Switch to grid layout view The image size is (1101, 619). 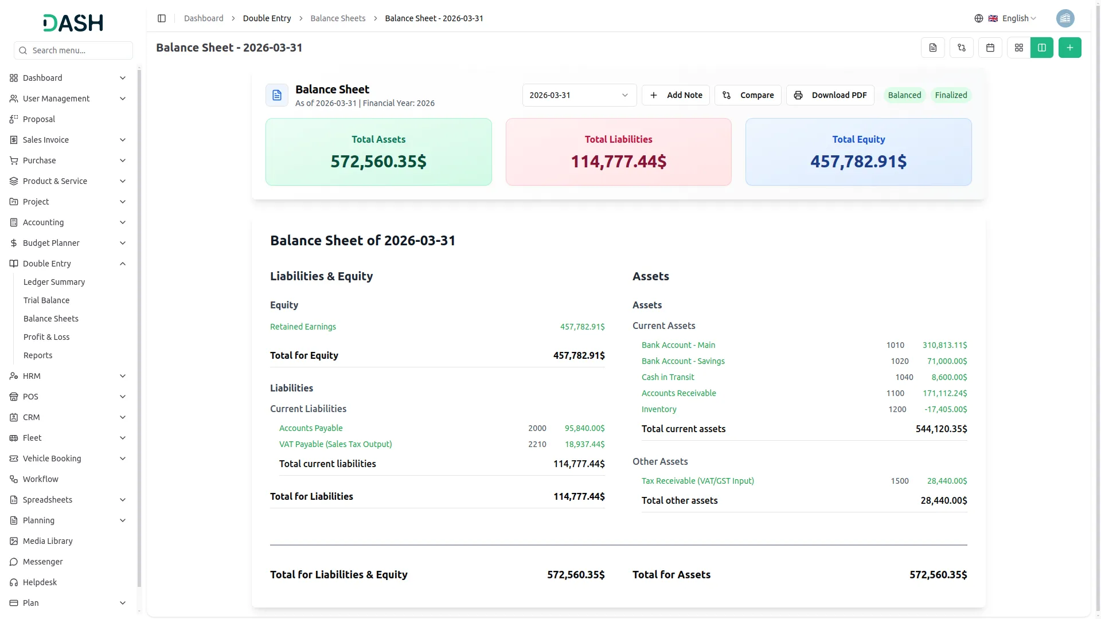click(x=1019, y=48)
